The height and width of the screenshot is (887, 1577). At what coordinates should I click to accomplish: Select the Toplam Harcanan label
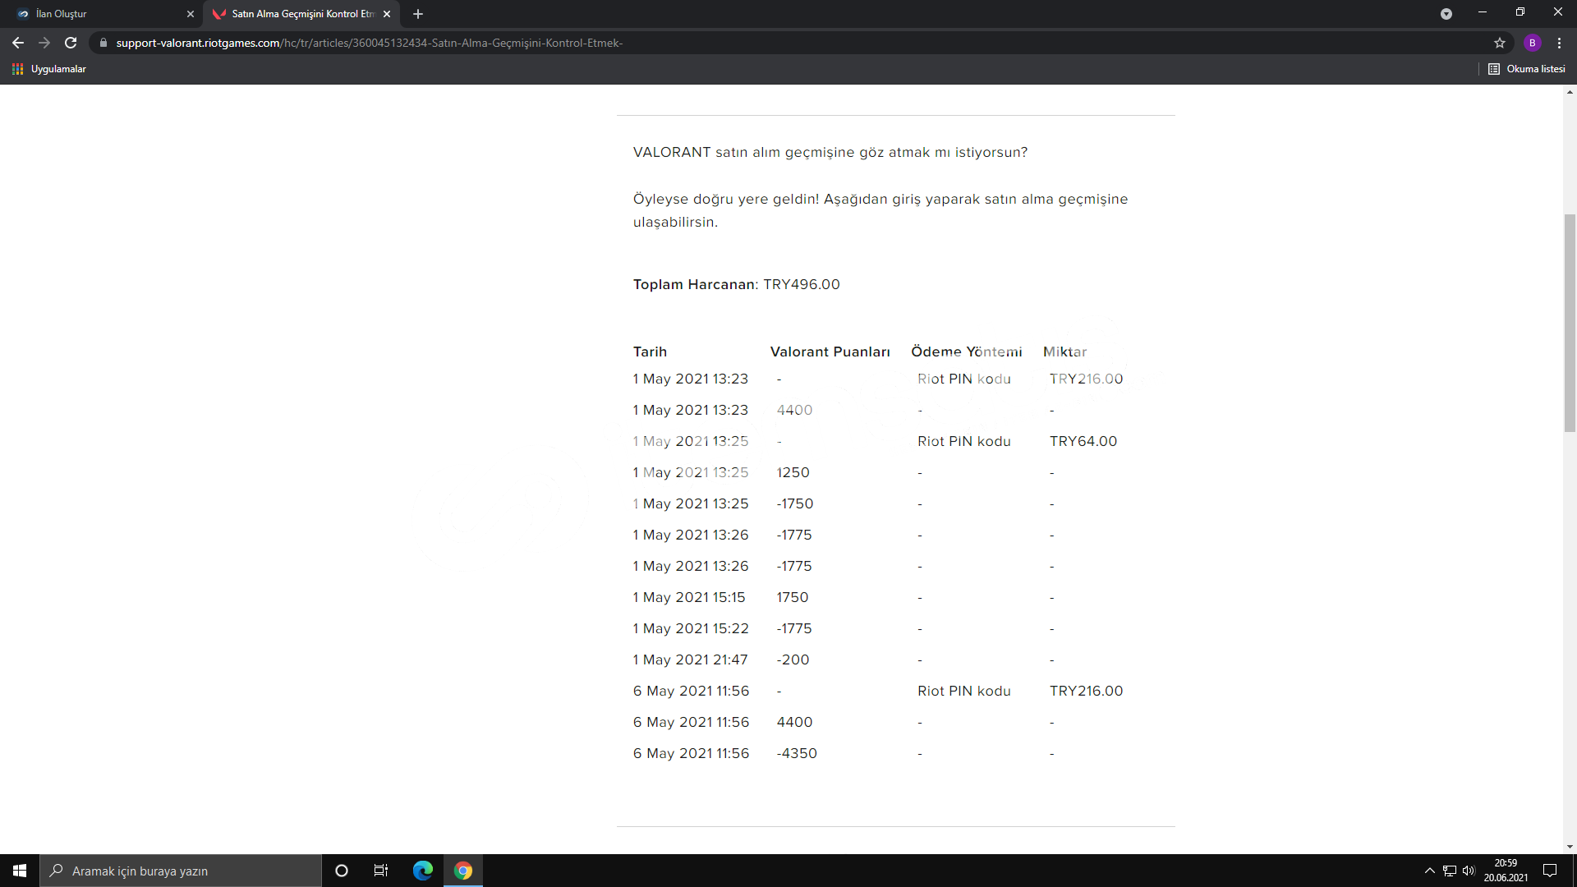(694, 284)
